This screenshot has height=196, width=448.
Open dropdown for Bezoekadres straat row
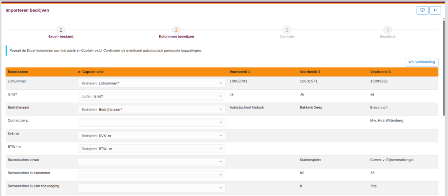151,162
